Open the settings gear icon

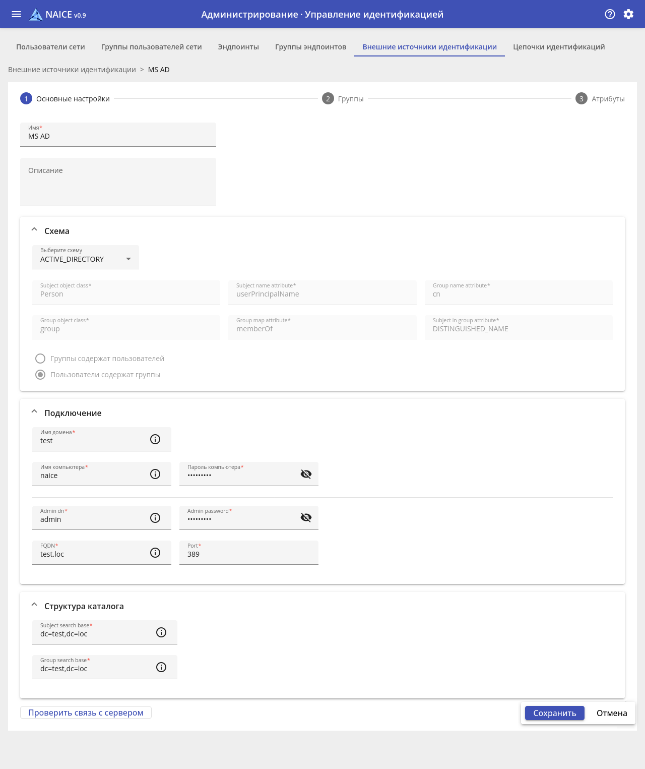click(x=628, y=14)
